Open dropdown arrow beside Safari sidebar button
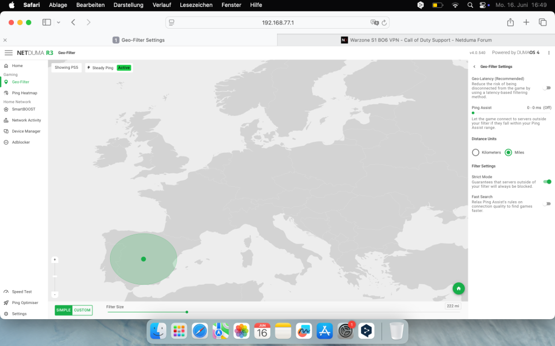 [x=58, y=22]
